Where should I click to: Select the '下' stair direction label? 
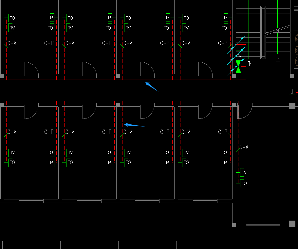point(249,63)
